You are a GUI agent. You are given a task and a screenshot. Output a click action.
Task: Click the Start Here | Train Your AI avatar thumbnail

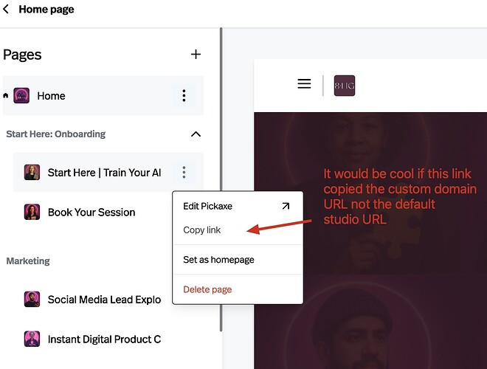32,172
